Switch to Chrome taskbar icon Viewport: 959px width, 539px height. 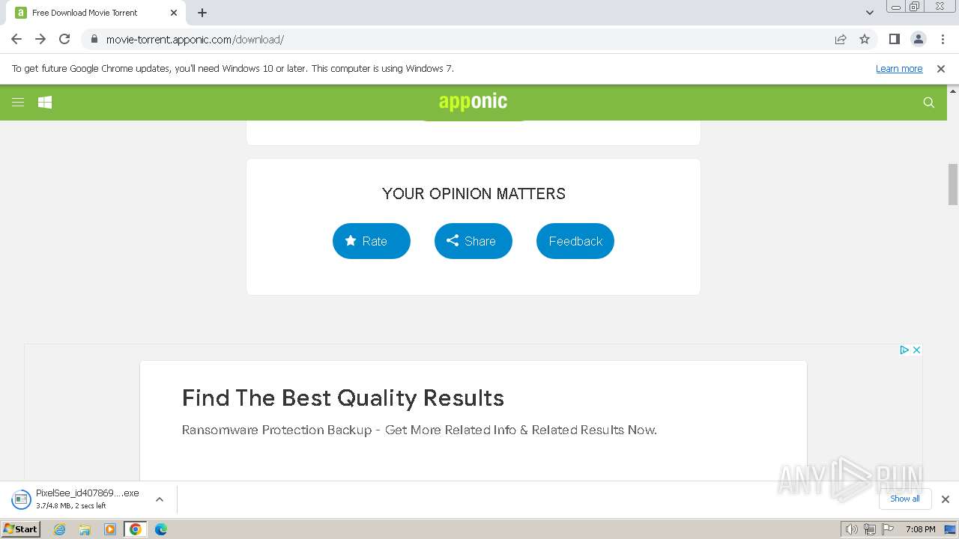point(136,529)
